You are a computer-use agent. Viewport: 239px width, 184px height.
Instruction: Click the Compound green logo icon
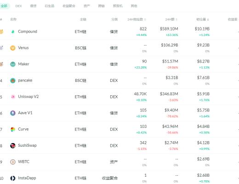tap(13, 32)
